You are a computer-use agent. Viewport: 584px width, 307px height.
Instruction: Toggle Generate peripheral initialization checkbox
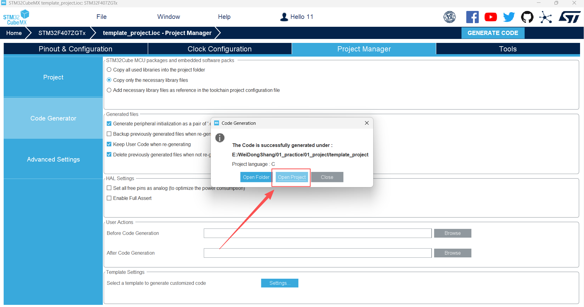[109, 124]
